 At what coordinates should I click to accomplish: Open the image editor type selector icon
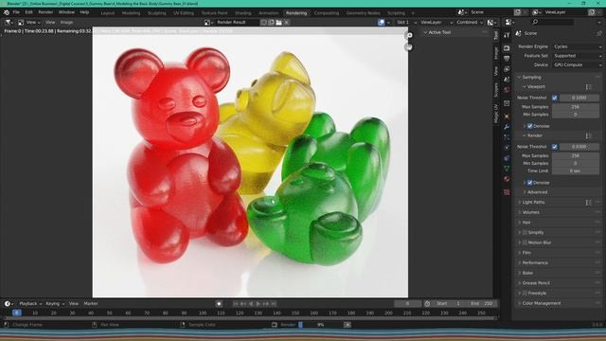(9, 23)
